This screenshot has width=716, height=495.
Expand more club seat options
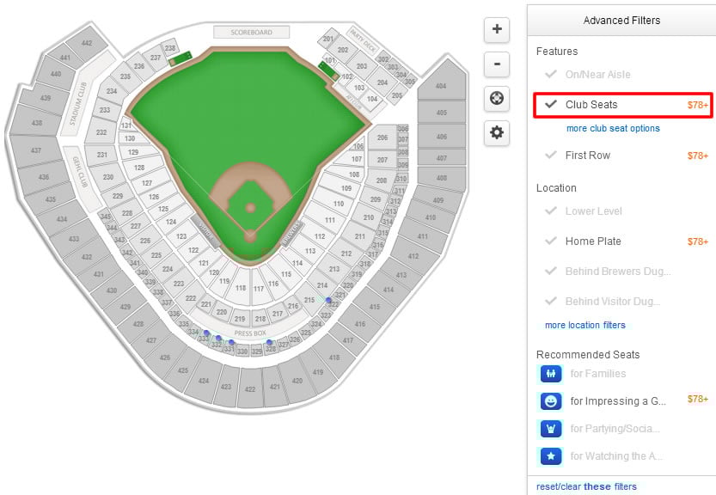pyautogui.click(x=613, y=128)
